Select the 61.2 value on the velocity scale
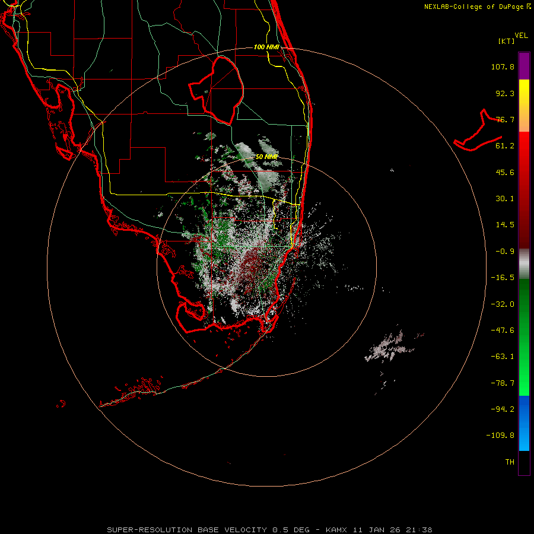The height and width of the screenshot is (534, 534). click(505, 146)
